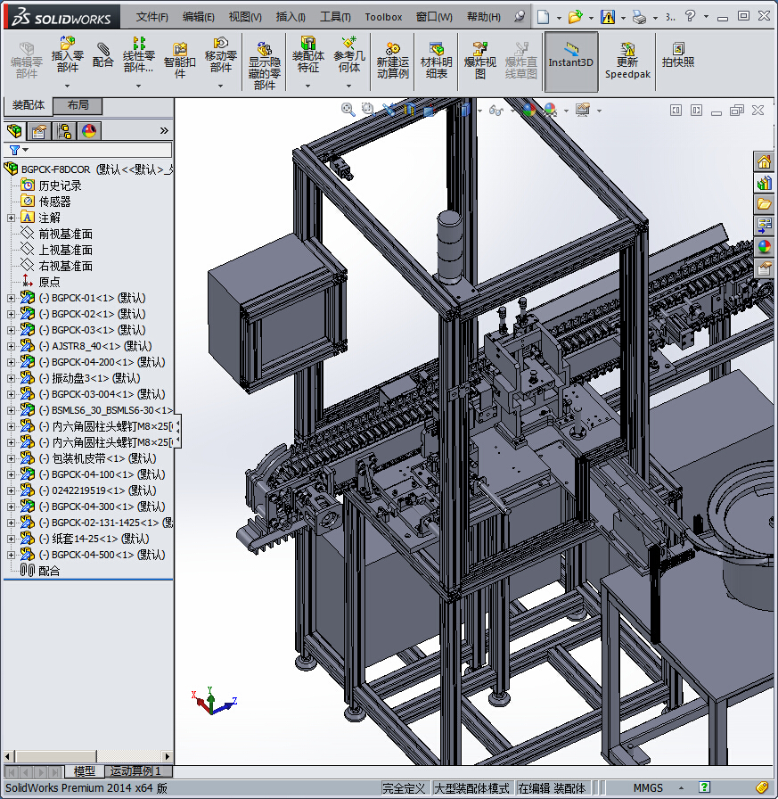
Task: Click the 更新 Speedpak button
Action: tap(627, 59)
